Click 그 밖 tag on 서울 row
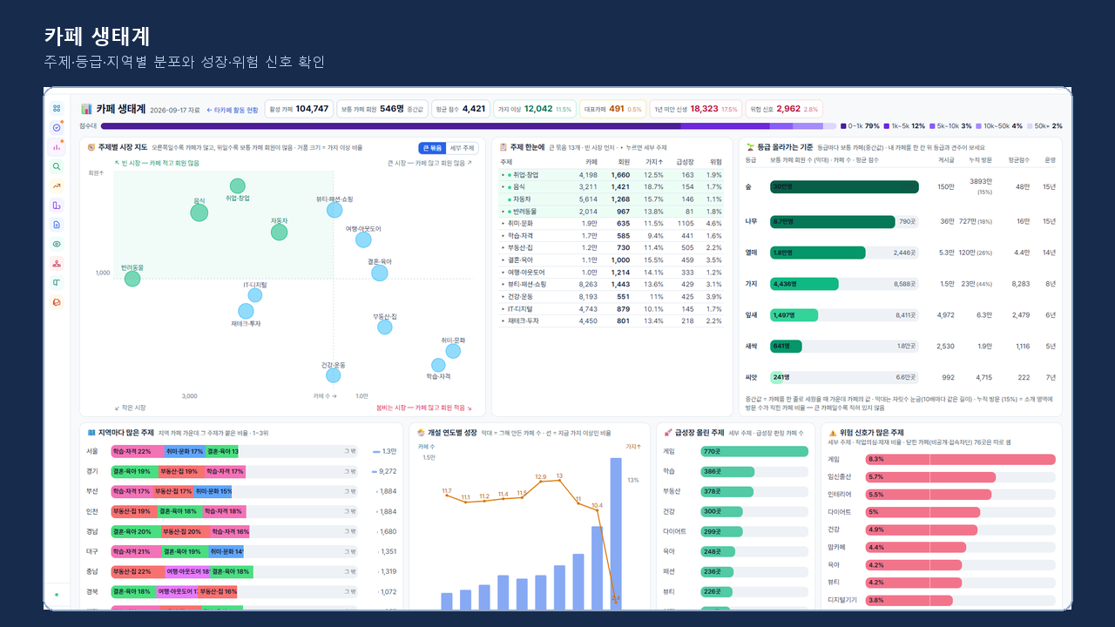This screenshot has height=627, width=1115. click(x=349, y=451)
